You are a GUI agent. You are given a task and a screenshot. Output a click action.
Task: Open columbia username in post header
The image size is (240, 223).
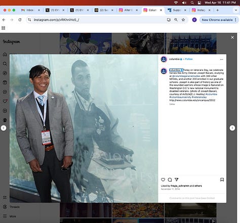174,59
